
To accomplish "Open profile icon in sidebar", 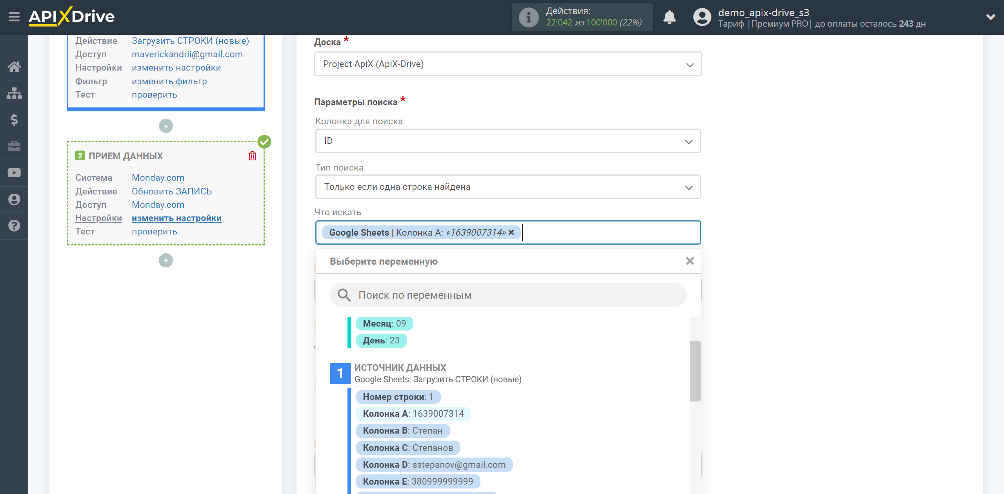I will point(14,200).
